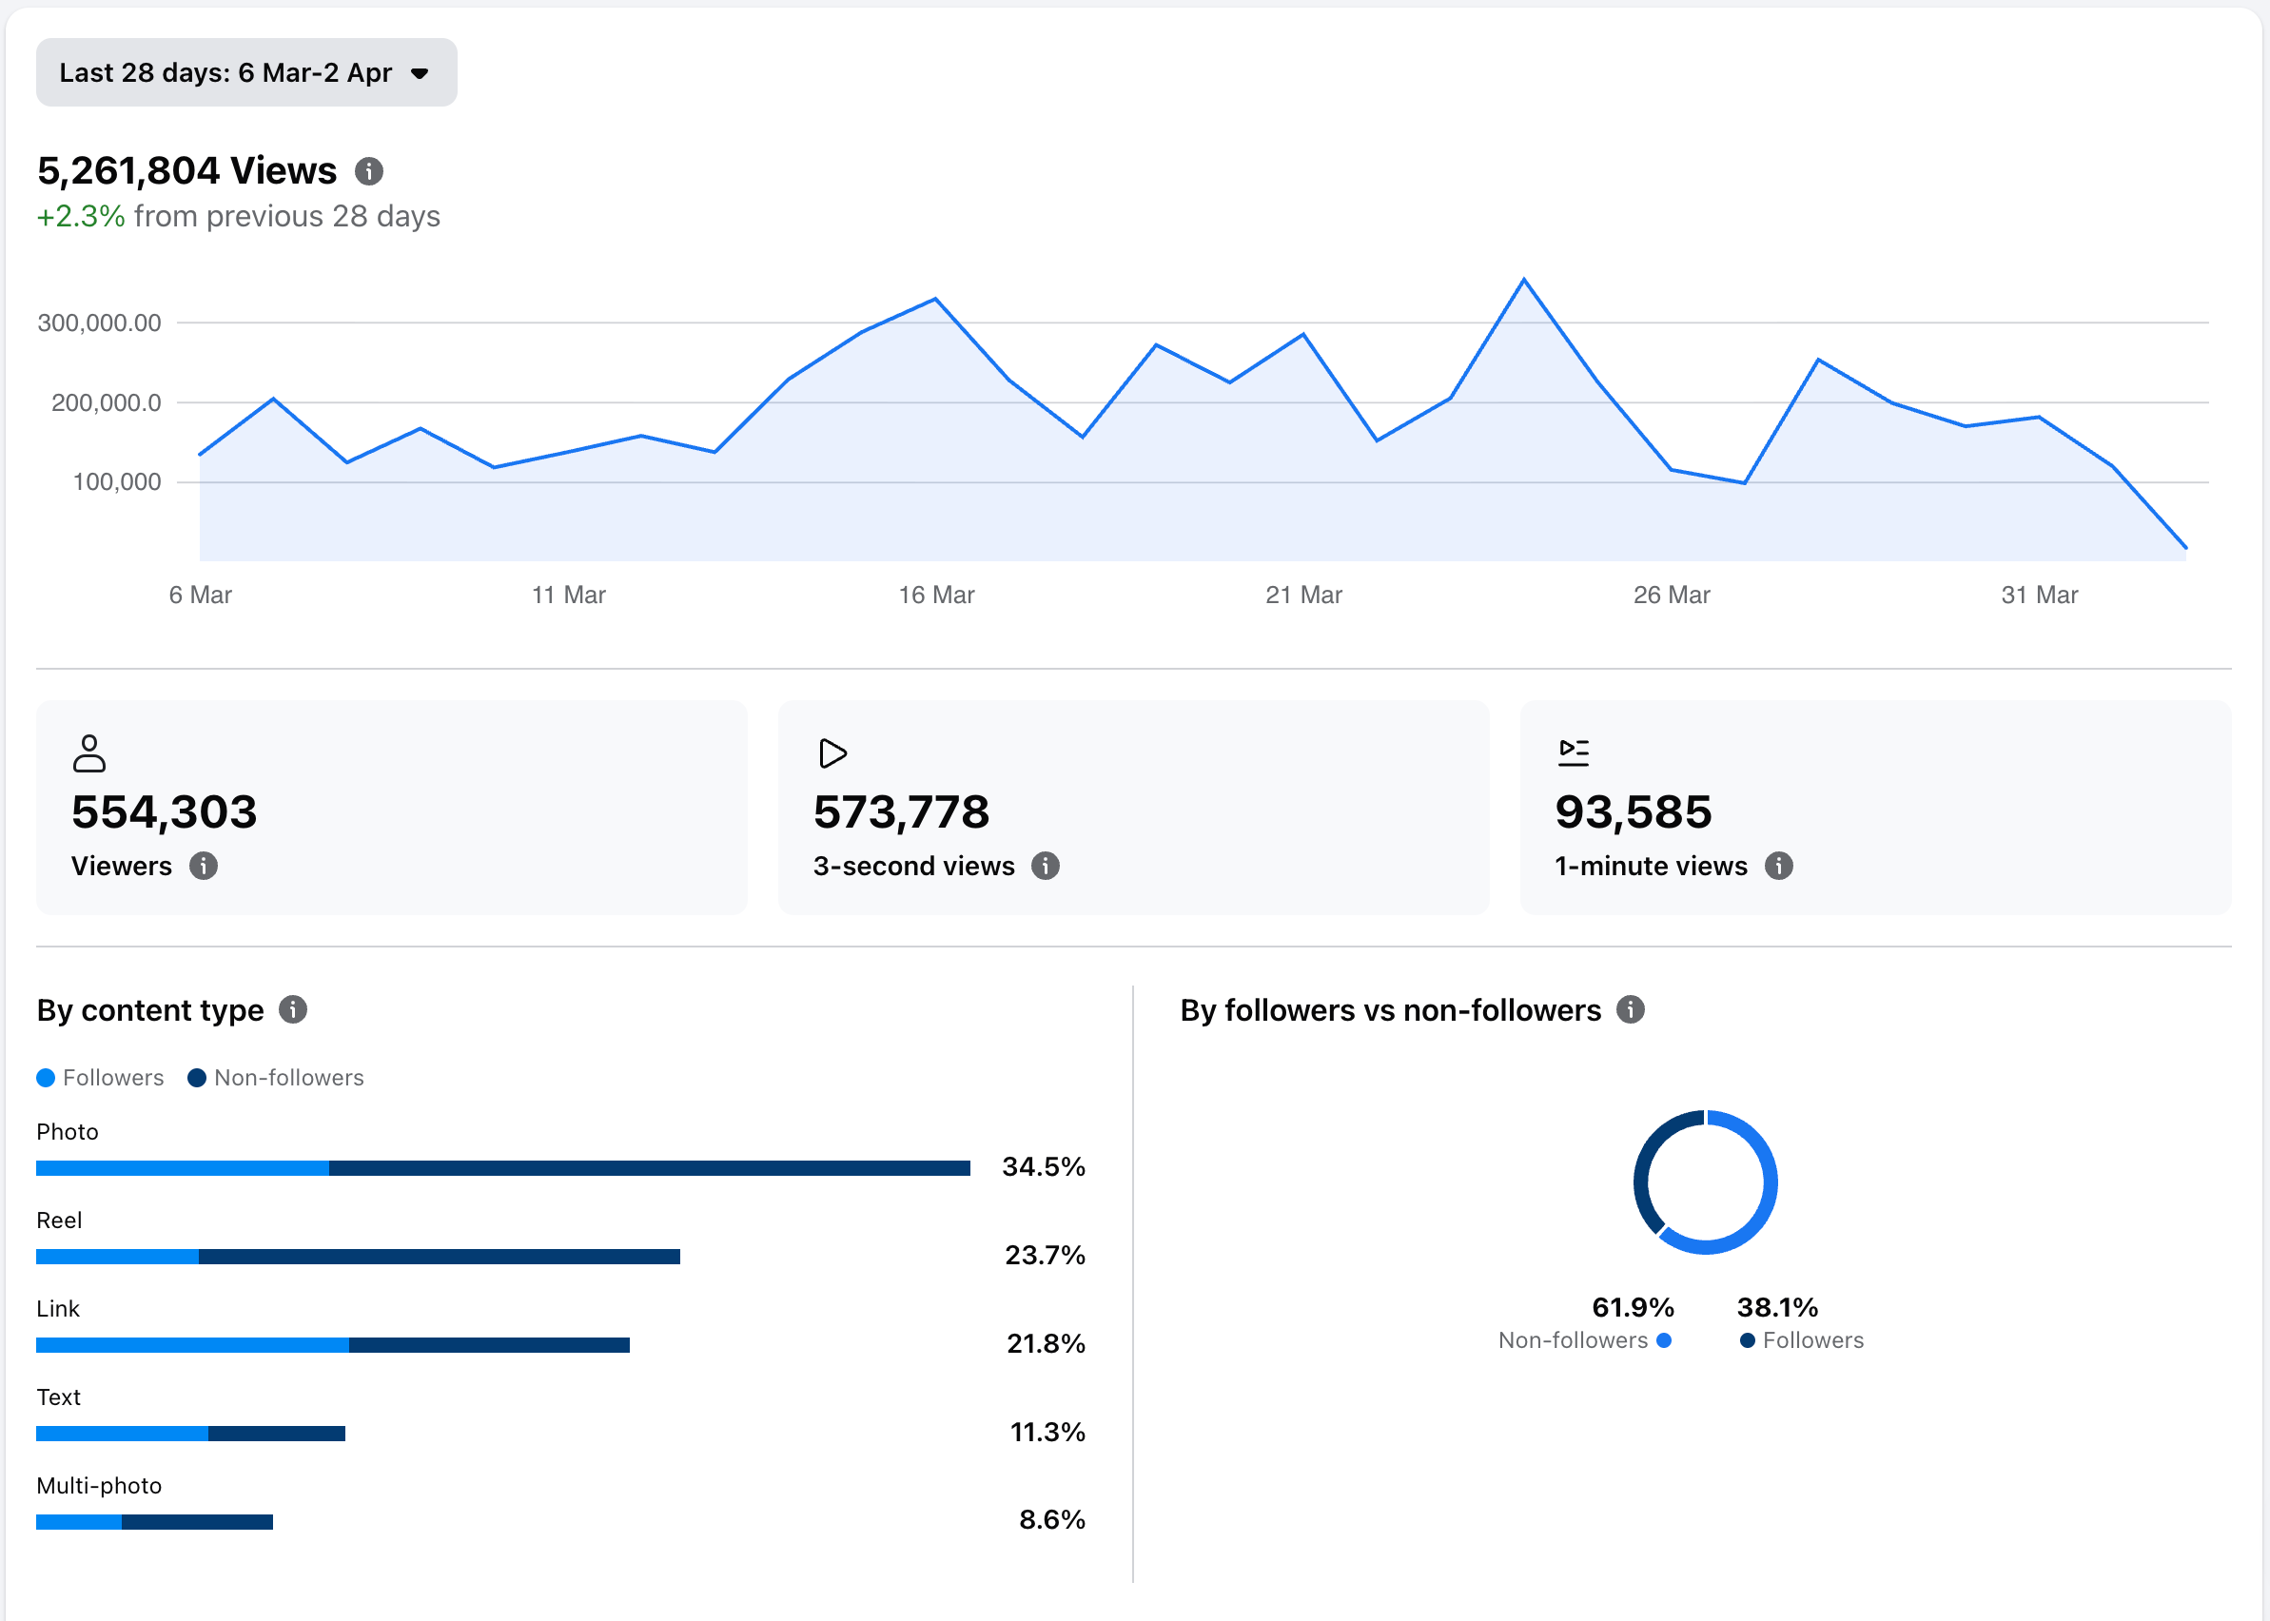Click info icon by followers vs non-followers
Viewport: 2270px width, 1621px height.
pos(1630,1009)
